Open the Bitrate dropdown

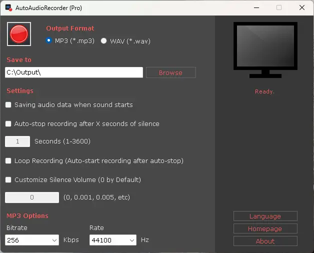(32, 240)
